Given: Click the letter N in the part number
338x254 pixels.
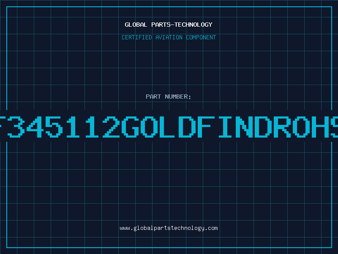Looking at the screenshot, I should [244, 127].
